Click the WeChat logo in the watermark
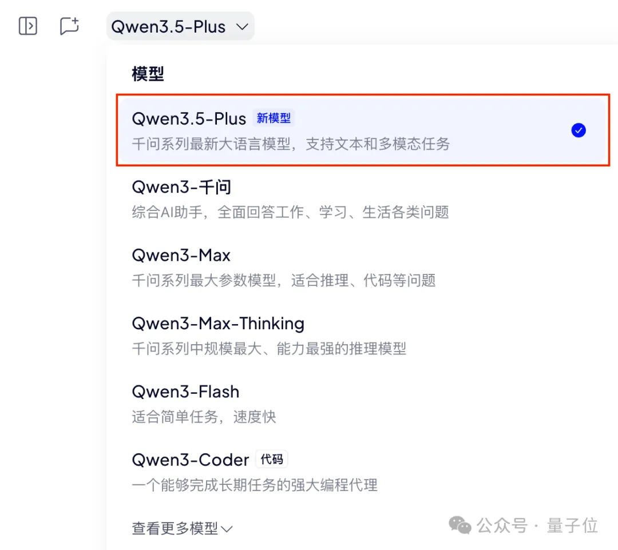Image resolution: width=618 pixels, height=550 pixels. click(x=459, y=525)
